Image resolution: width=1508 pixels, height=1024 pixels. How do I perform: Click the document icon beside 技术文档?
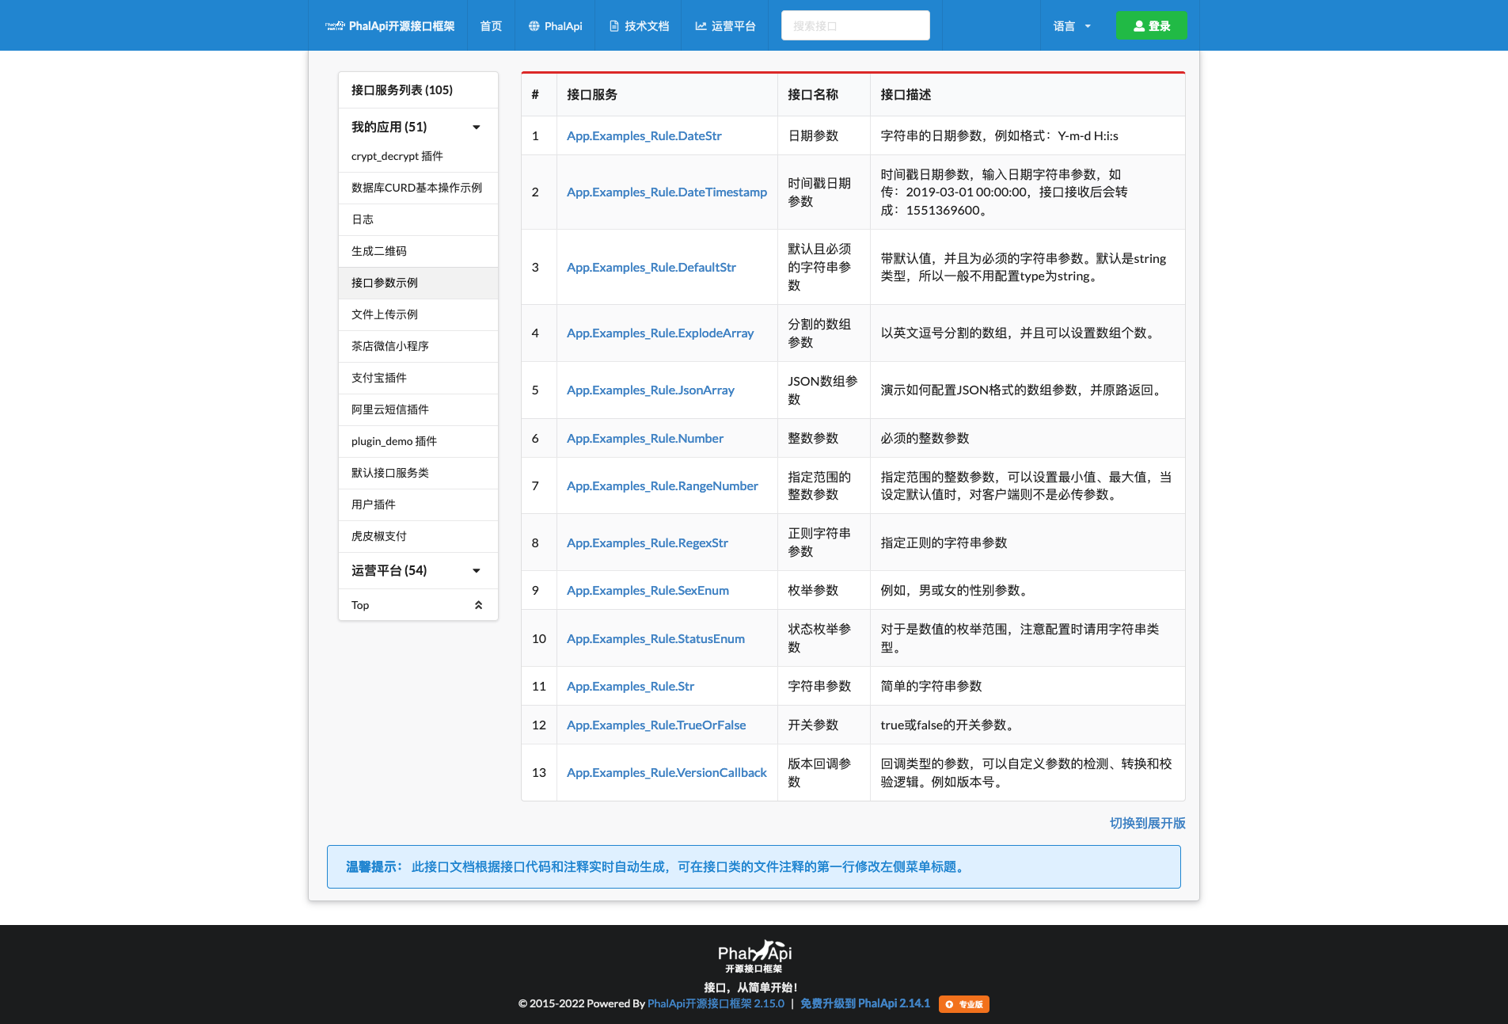613,26
